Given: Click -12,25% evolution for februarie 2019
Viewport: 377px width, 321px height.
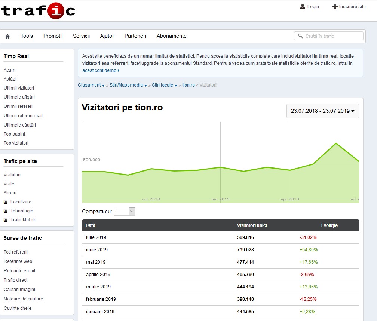Looking at the screenshot, I should click(308, 299).
